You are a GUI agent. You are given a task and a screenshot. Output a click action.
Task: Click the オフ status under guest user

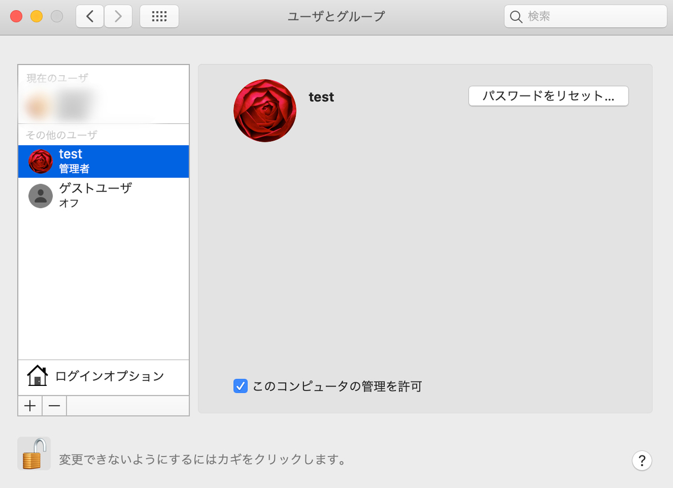(x=69, y=203)
